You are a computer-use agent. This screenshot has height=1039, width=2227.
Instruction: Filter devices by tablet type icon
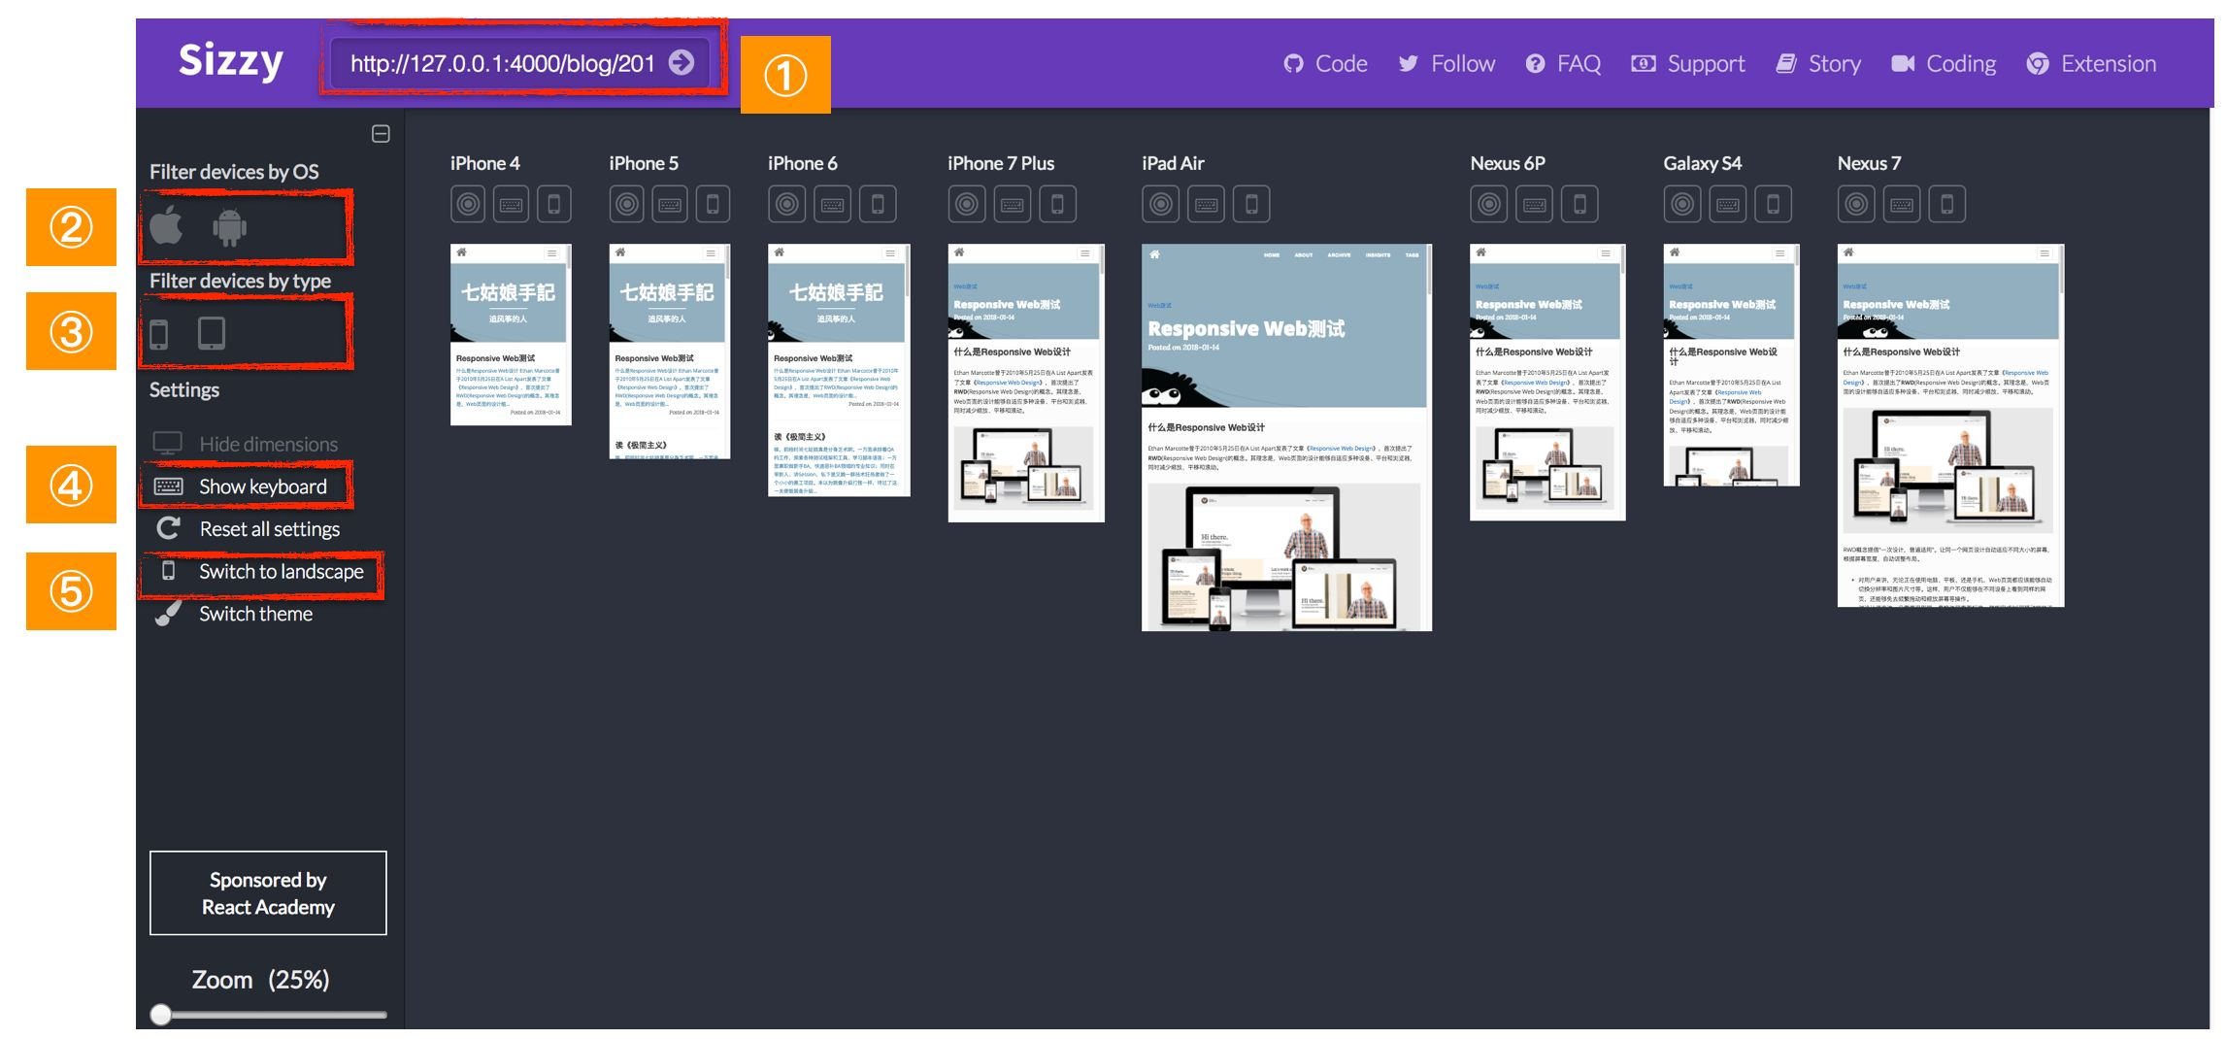pos(212,333)
